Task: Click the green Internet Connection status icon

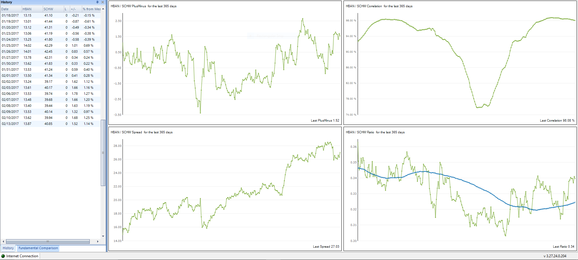Action: (x=3, y=256)
